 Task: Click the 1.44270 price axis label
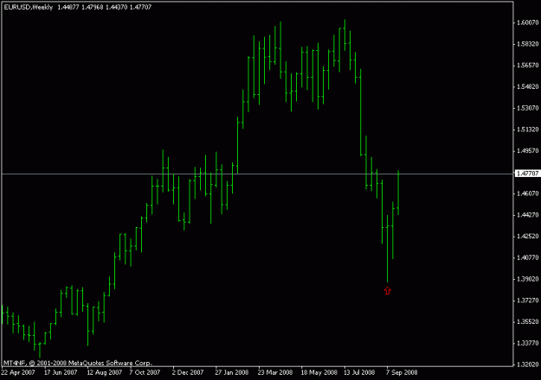(x=527, y=215)
